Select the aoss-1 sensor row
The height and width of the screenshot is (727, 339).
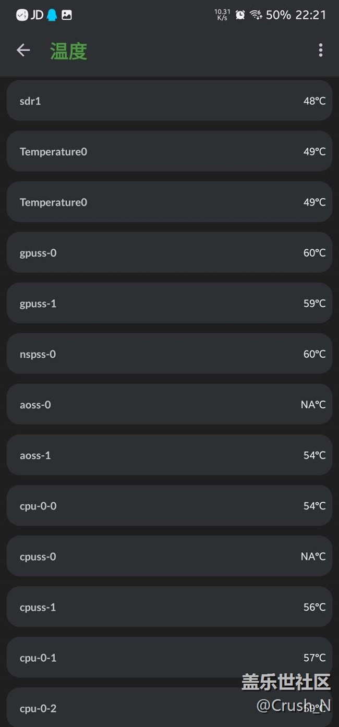click(x=169, y=455)
